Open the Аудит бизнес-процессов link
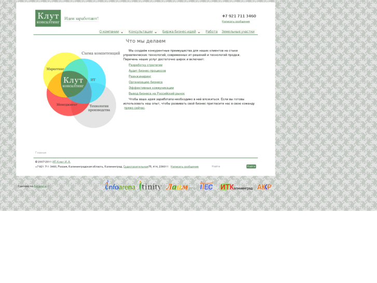The height and width of the screenshot is (283, 377). pos(147,71)
